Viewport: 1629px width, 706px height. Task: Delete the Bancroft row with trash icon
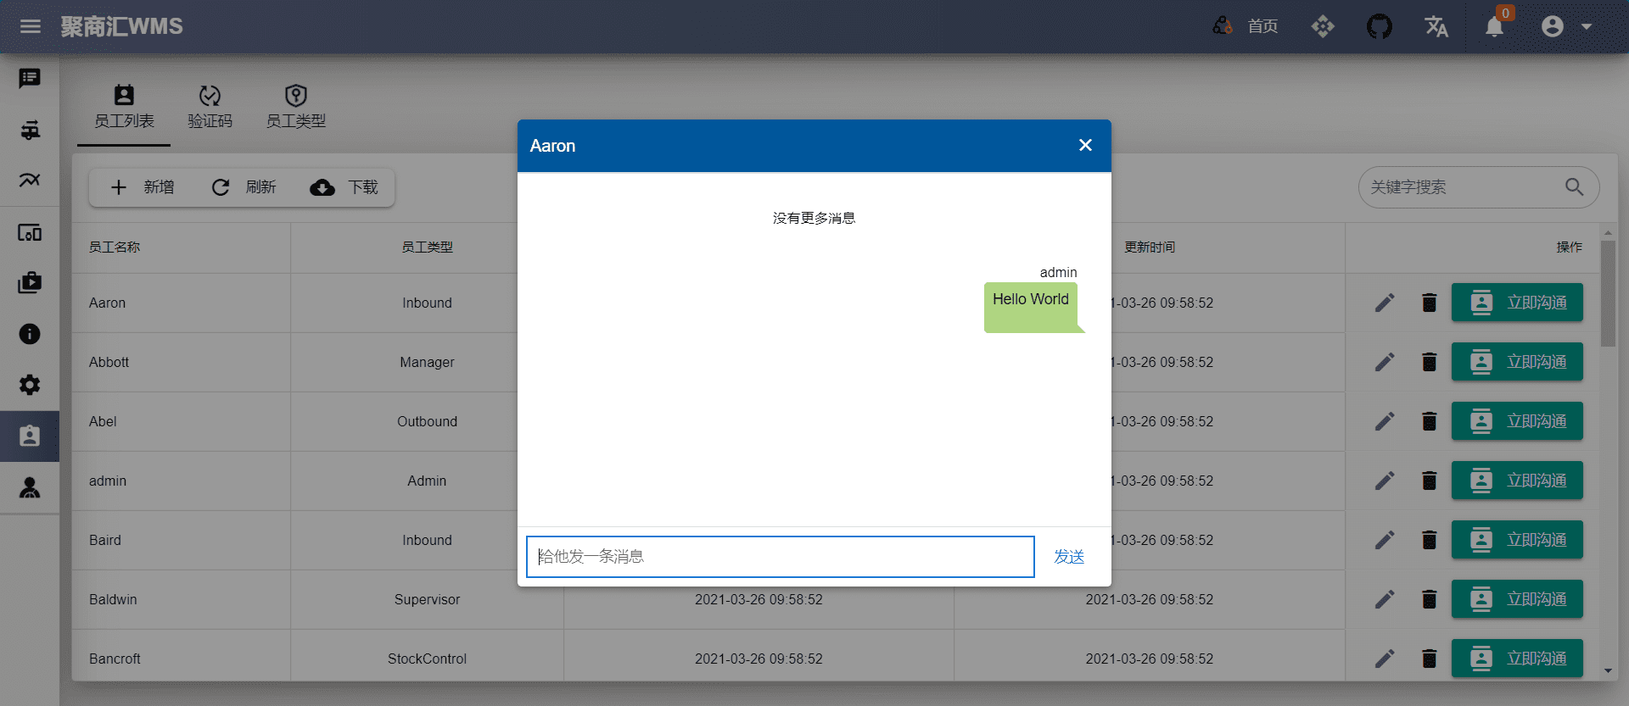coord(1430,659)
